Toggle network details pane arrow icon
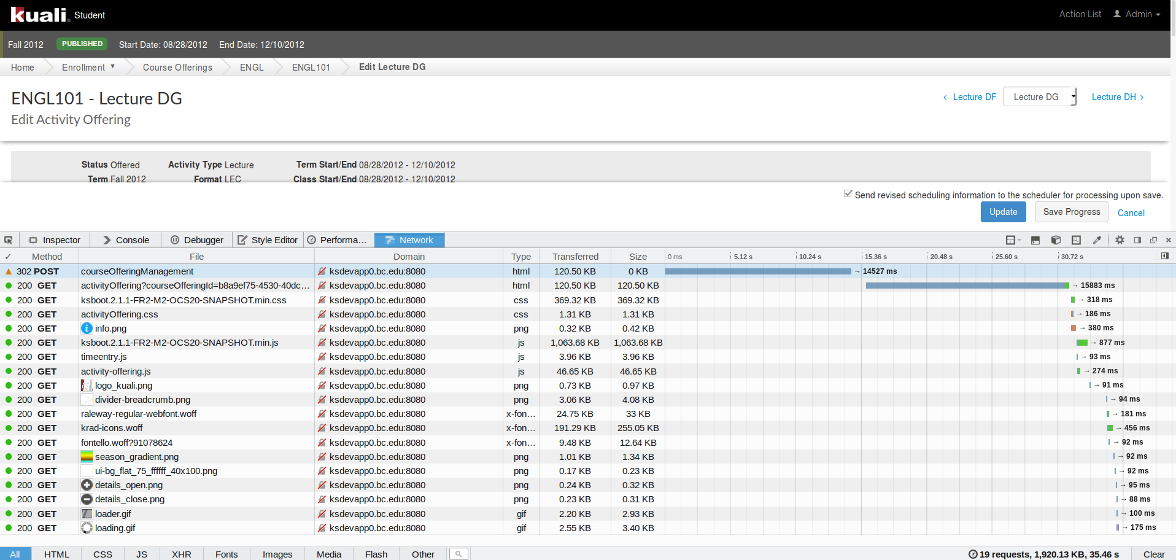Viewport: 1176px width, 560px height. pos(1165,256)
